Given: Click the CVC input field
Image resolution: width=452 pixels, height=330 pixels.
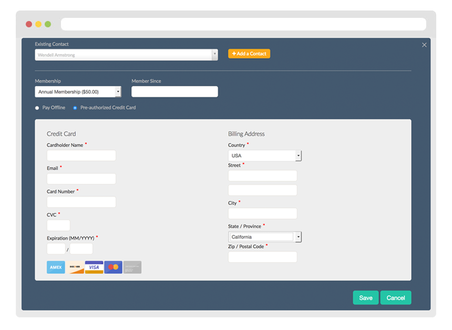Looking at the screenshot, I should [58, 225].
